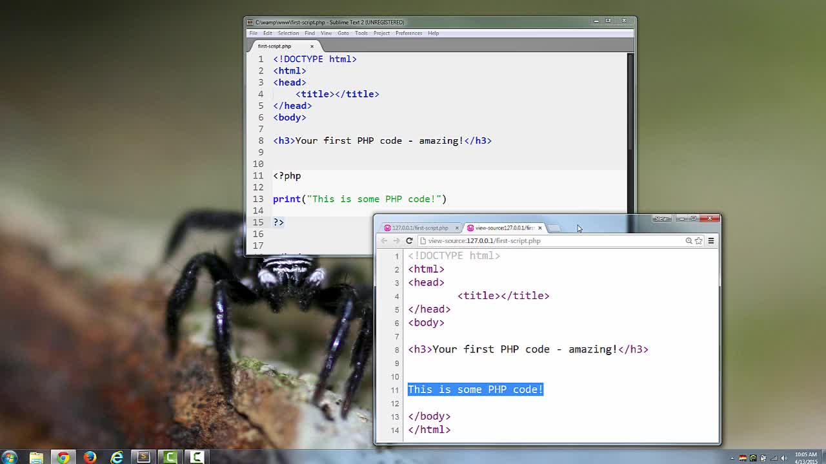826x464 pixels.
Task: Click the German flag language tray icon
Action: 743,458
